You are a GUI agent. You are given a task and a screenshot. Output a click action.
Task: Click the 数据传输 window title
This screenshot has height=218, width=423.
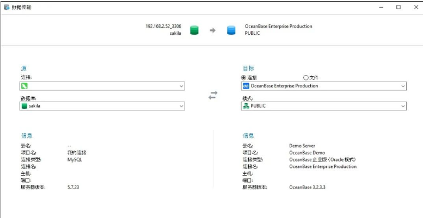point(22,7)
